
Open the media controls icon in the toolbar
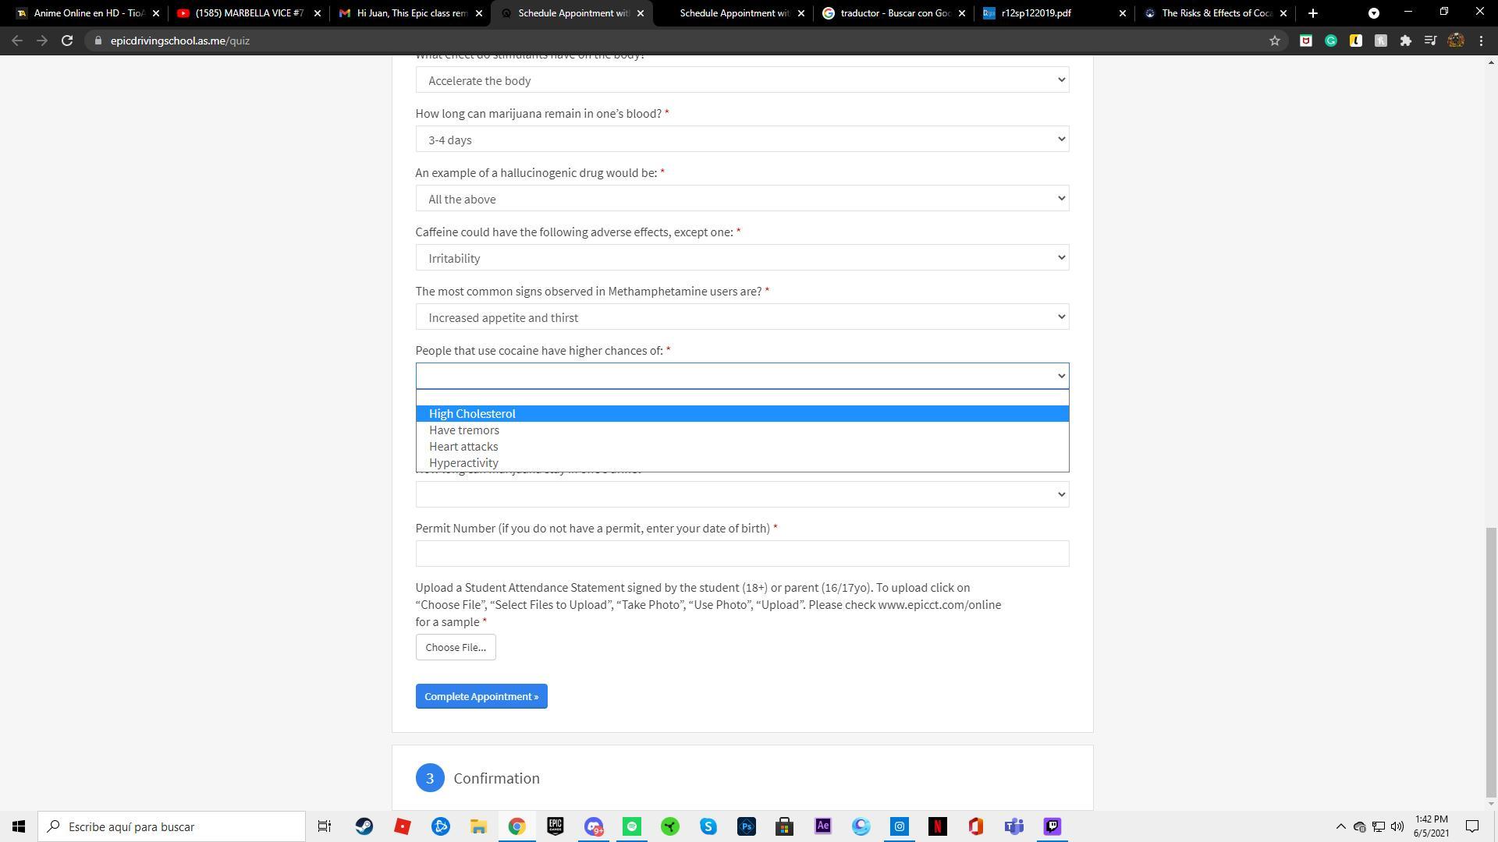click(1430, 41)
